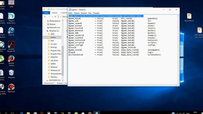
Task: Click Explorer tree scrollbar down arrow
Action: [x=63, y=80]
